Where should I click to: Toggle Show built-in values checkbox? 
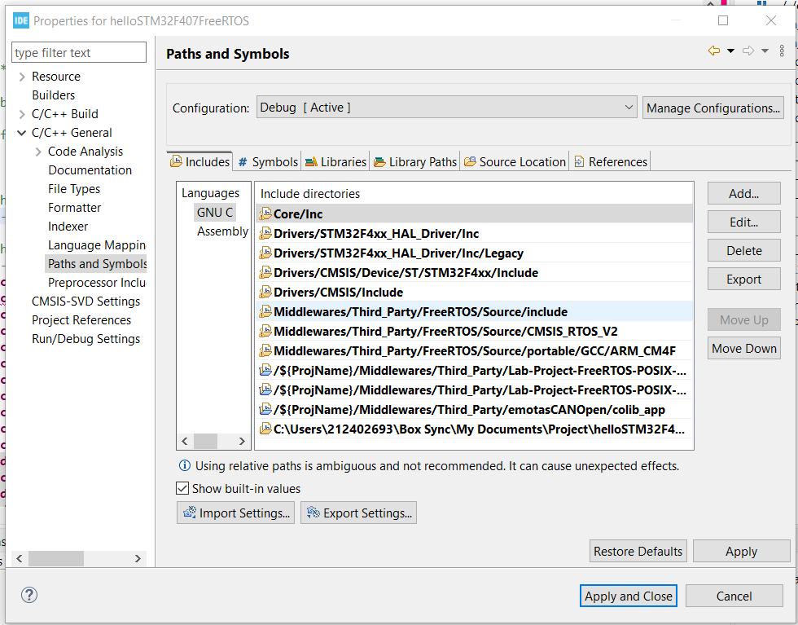(x=183, y=489)
